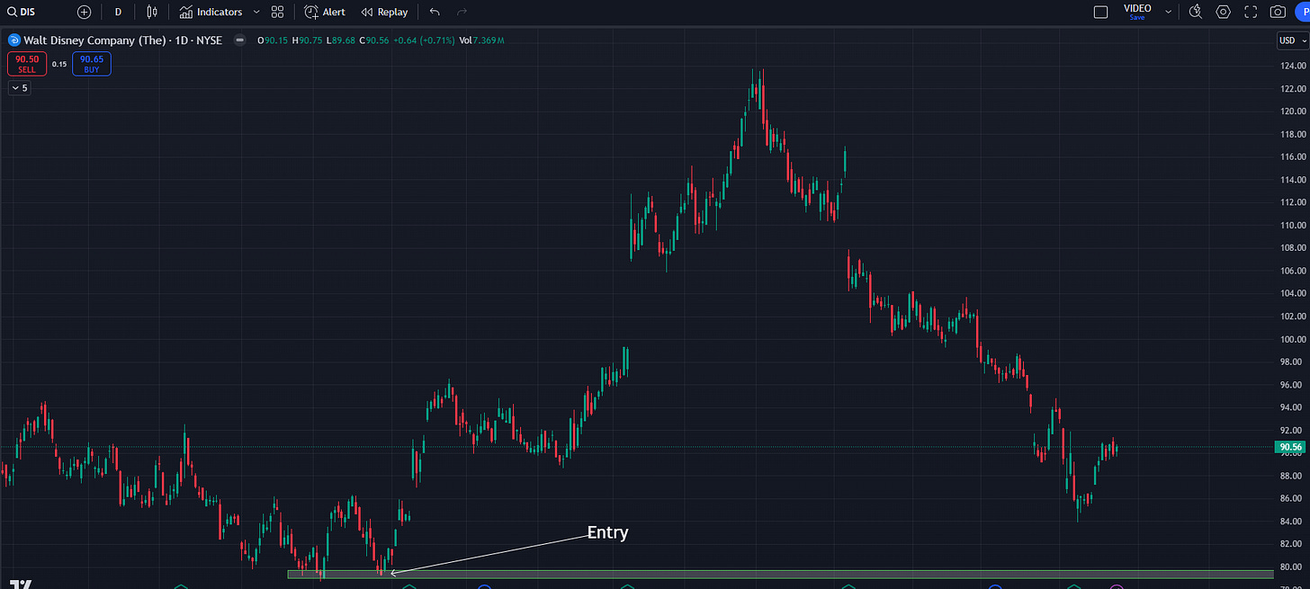Click the blue 90.65 BUY button
This screenshot has width=1310, height=589.
[92, 63]
